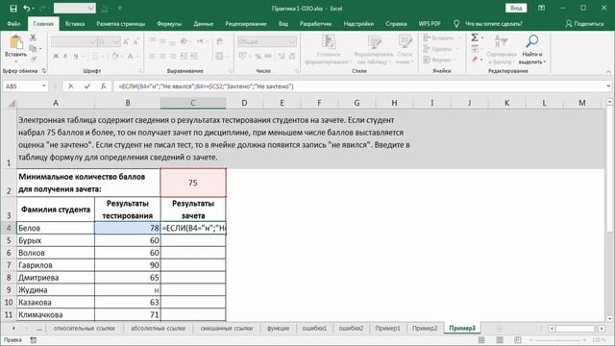Viewport: 615px width, 346px height.
Task: Switch to the 'Пример2' sheet tab
Action: [x=425, y=328]
